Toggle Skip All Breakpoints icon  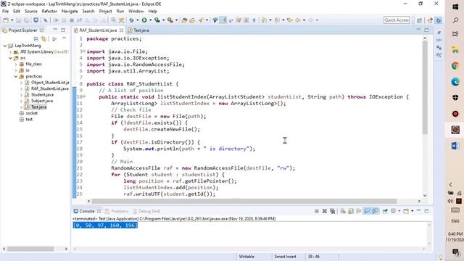point(45,20)
